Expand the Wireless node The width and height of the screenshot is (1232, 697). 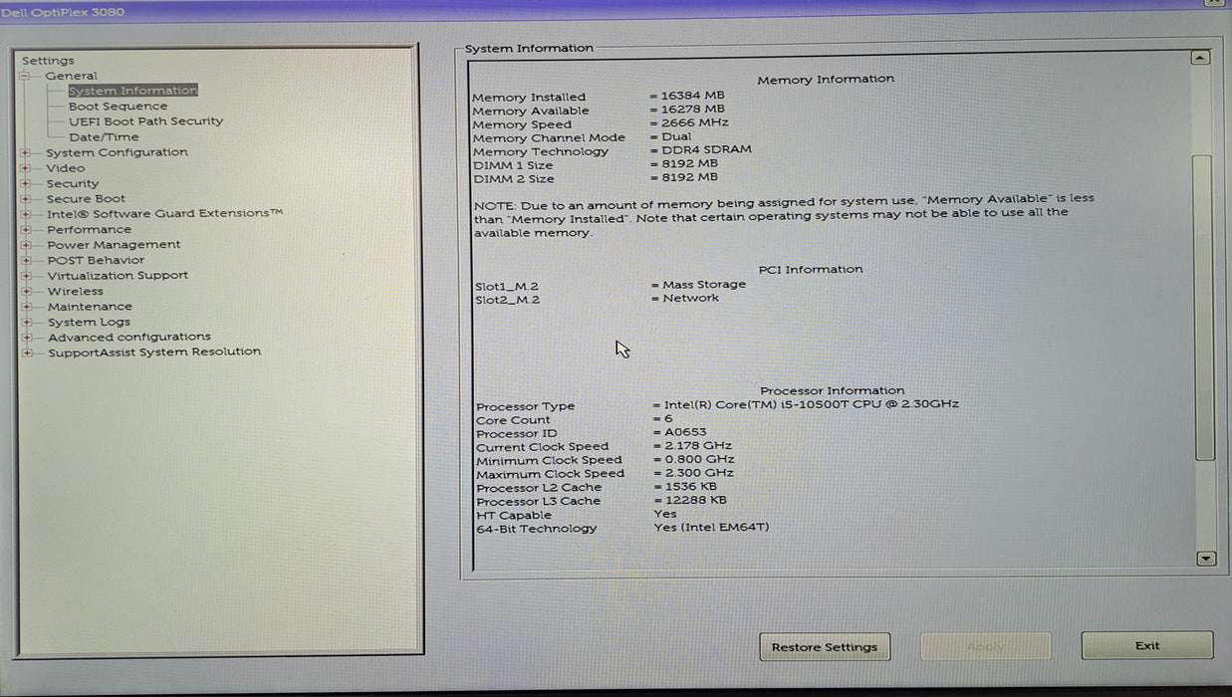coord(26,292)
